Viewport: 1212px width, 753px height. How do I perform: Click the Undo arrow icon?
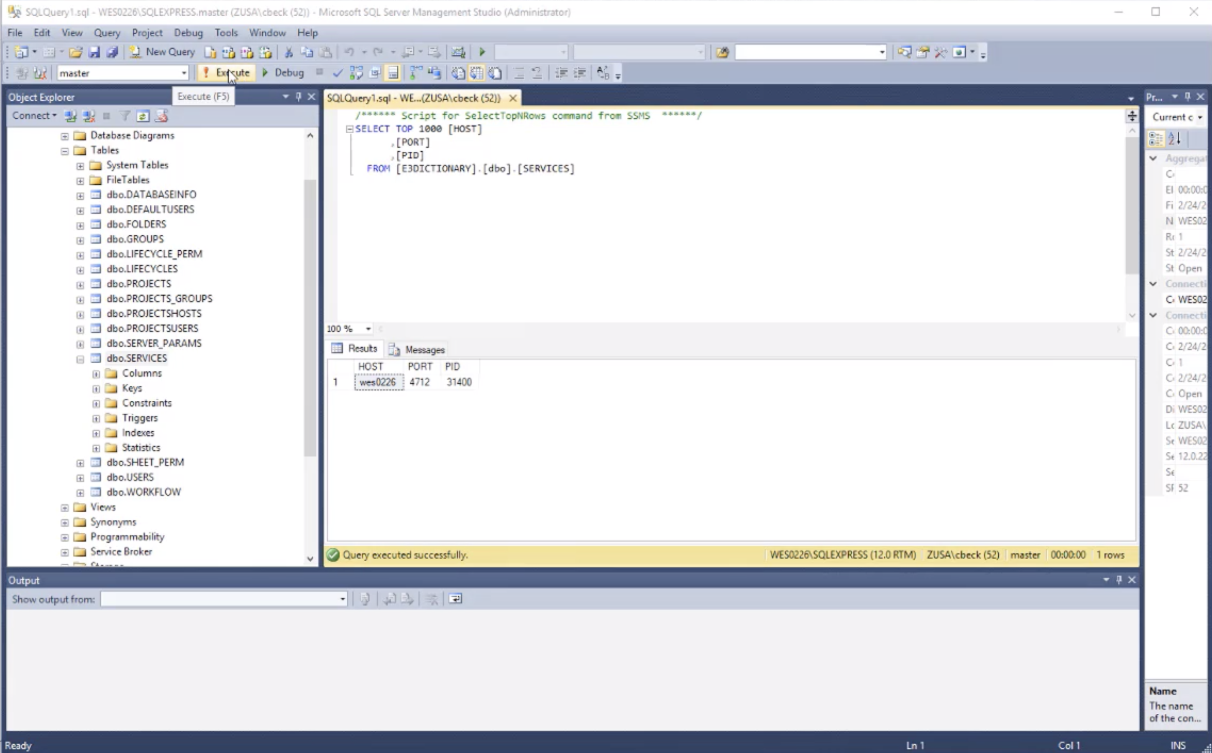(350, 52)
